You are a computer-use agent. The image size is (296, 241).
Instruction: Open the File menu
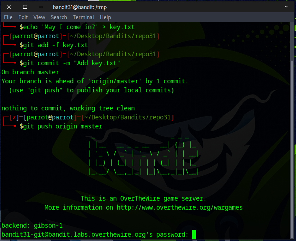pyautogui.click(x=8, y=17)
